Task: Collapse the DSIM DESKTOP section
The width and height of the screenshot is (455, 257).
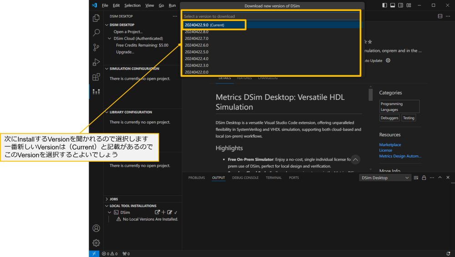Action: [107, 25]
